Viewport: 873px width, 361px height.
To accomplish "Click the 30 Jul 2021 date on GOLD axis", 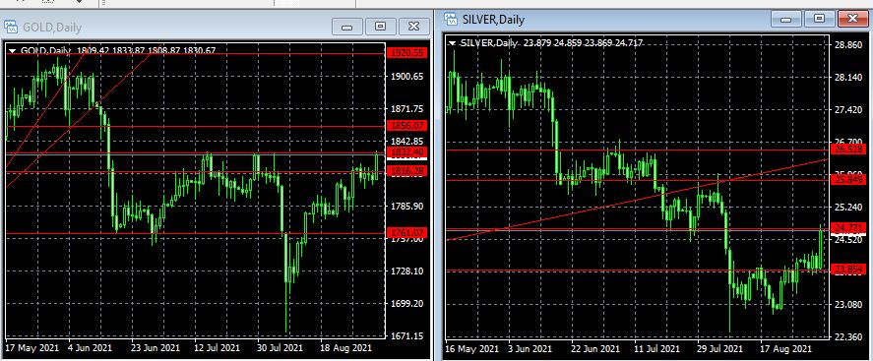I will click(280, 348).
